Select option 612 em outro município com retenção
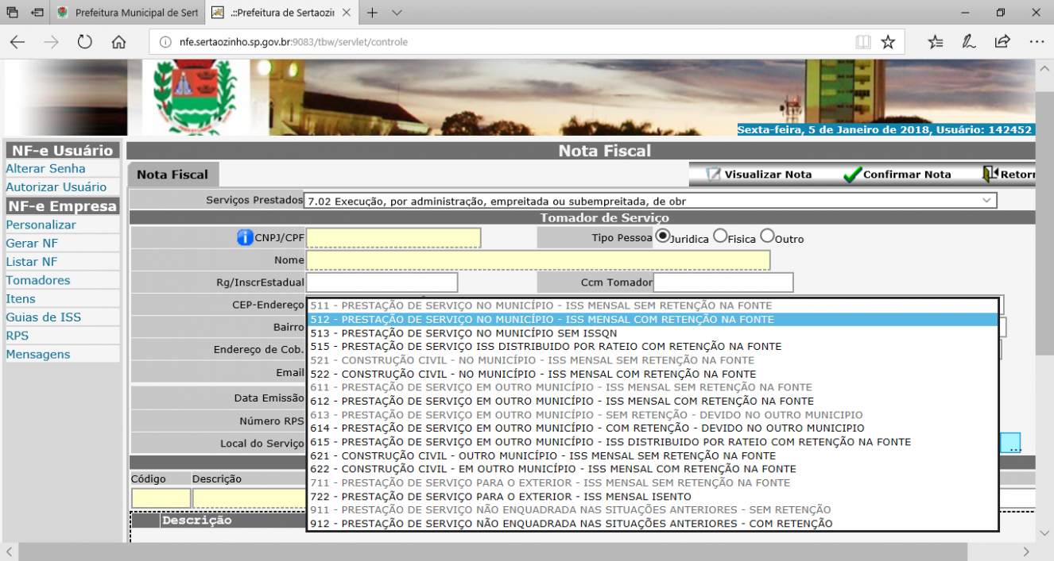The height and width of the screenshot is (561, 1054). click(652, 401)
